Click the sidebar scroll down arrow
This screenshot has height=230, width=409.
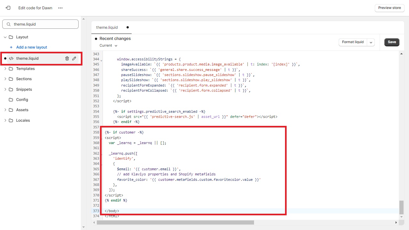(83, 227)
